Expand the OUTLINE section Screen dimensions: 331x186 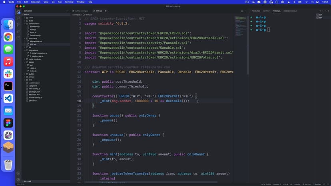(27, 181)
